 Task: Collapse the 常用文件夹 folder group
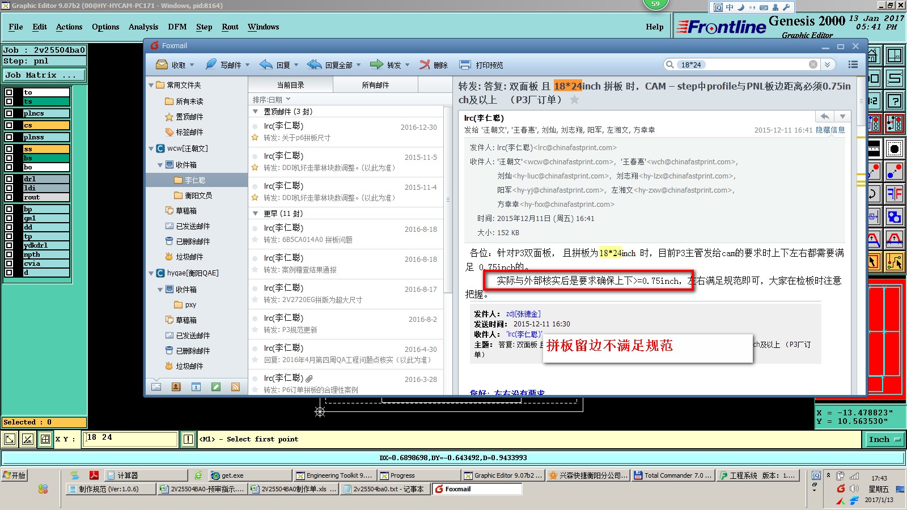[151, 85]
